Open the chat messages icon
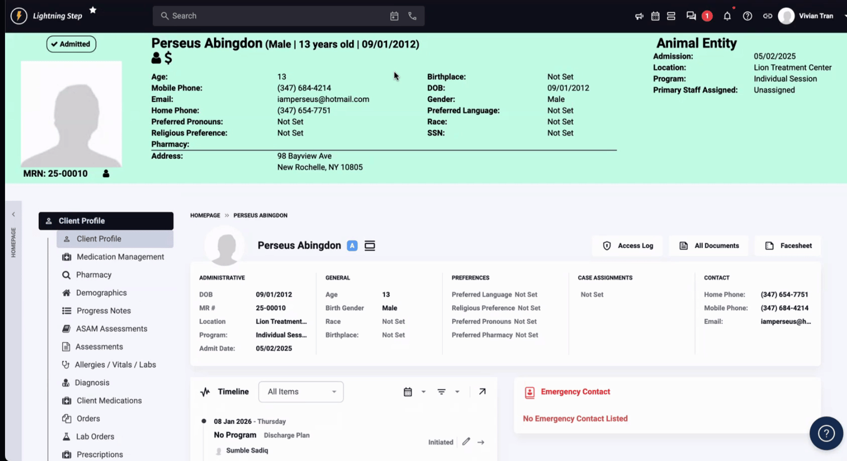Viewport: 847px width, 461px height. pos(691,16)
